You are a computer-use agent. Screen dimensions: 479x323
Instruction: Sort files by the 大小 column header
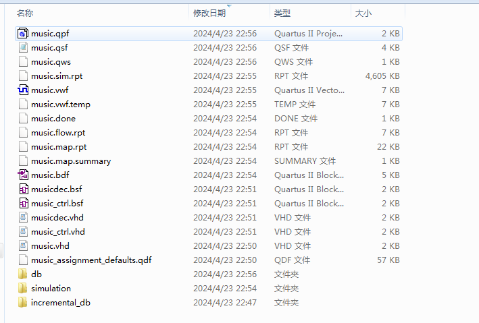pyautogui.click(x=363, y=13)
